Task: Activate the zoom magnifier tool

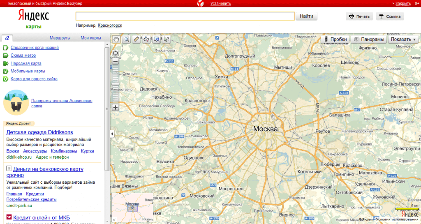Action: (126, 39)
